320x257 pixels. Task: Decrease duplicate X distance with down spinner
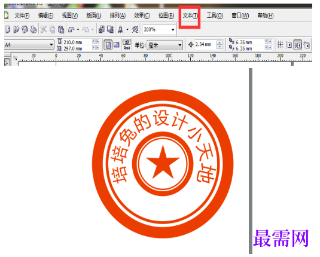266,41
